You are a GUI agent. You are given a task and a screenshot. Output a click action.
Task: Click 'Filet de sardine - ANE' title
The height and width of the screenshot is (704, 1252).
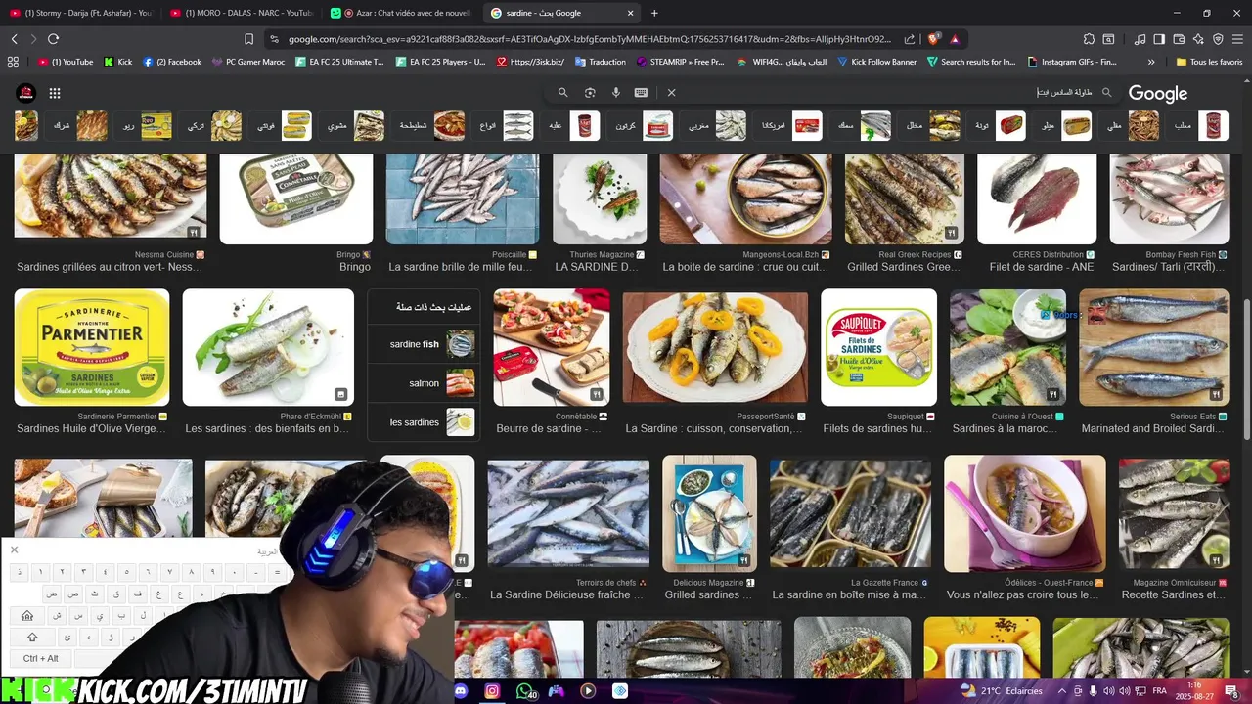1042,267
